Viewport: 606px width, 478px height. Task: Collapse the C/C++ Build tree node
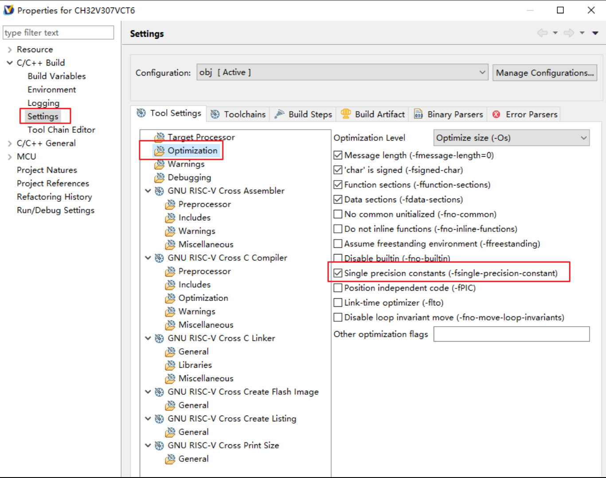tap(10, 63)
